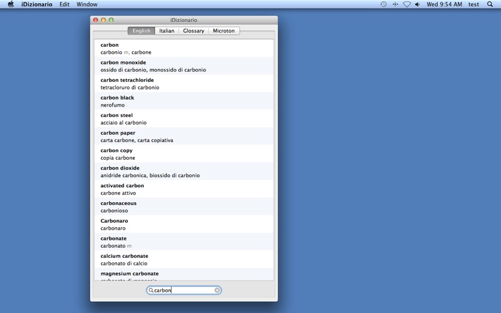Clear the search field with the X icon
501x313 pixels.
pos(217,290)
